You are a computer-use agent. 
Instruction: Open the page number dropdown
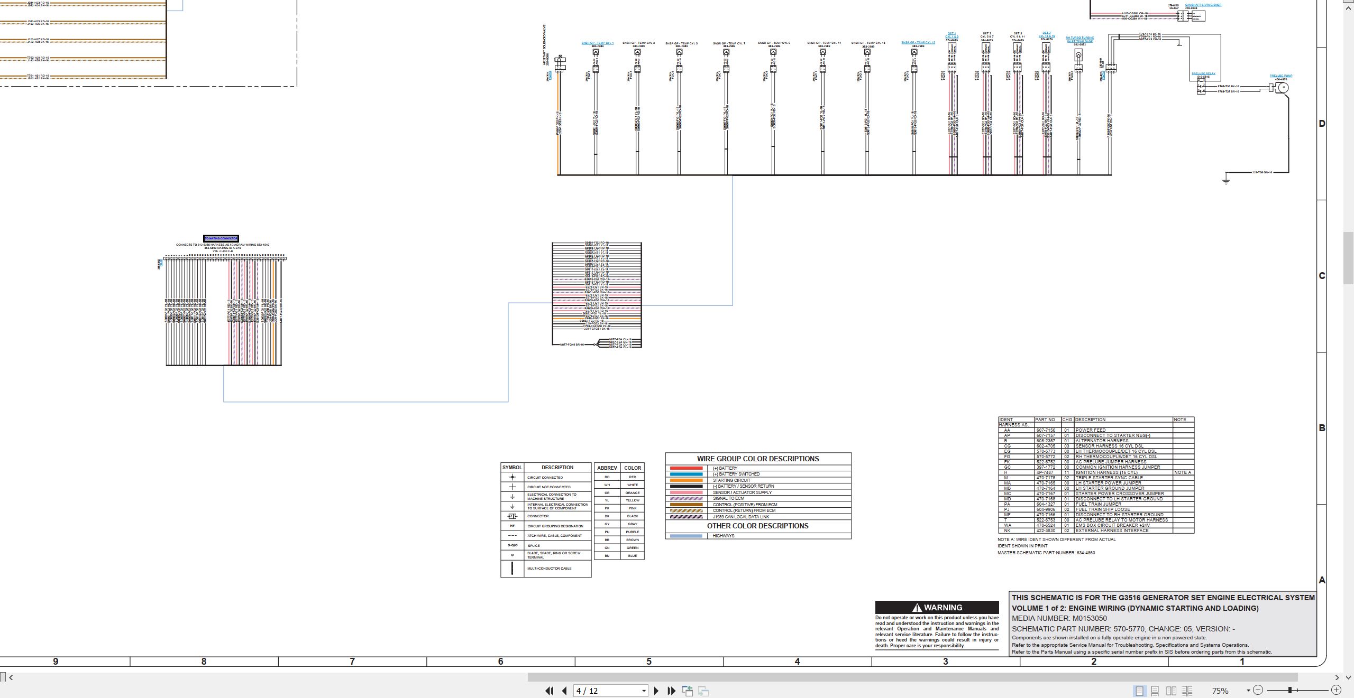click(644, 691)
